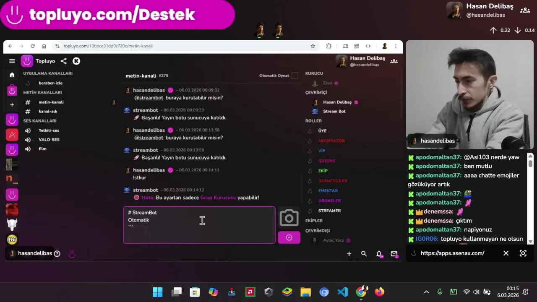The image size is (537, 302).
Task: Open the members group icon in Topluyo header
Action: click(394, 61)
